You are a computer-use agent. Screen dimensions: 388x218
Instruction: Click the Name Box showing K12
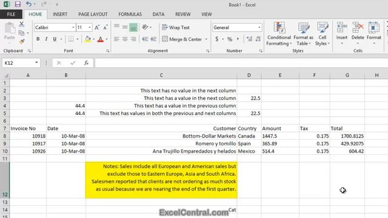click(18, 63)
